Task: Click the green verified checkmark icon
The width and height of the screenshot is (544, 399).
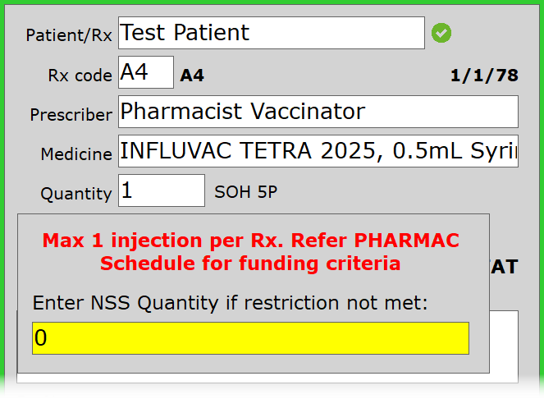Action: (x=441, y=33)
